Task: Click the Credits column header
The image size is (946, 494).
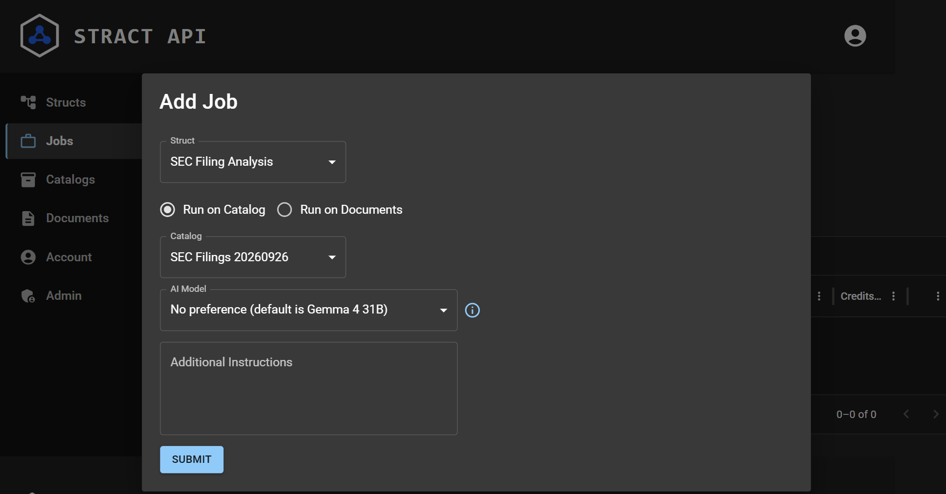Action: (x=860, y=296)
